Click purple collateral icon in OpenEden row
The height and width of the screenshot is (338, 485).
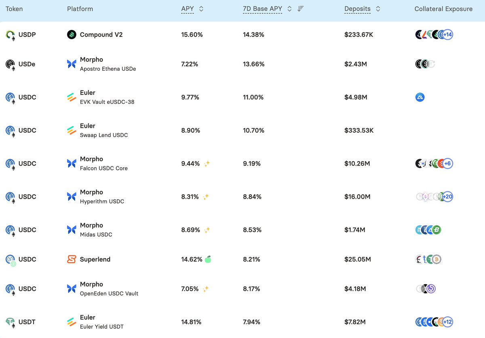pos(431,289)
